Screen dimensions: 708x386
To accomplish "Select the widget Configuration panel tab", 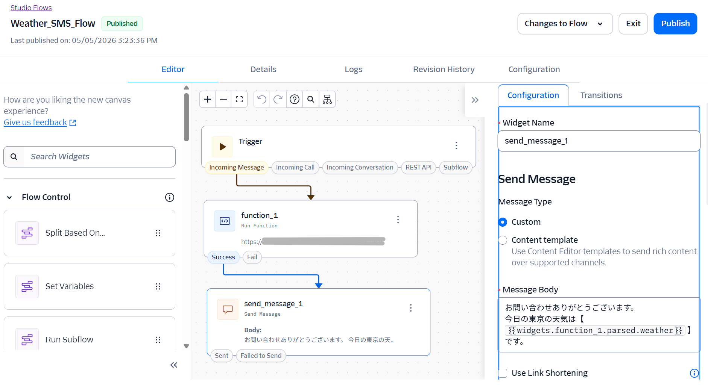I will click(x=533, y=95).
